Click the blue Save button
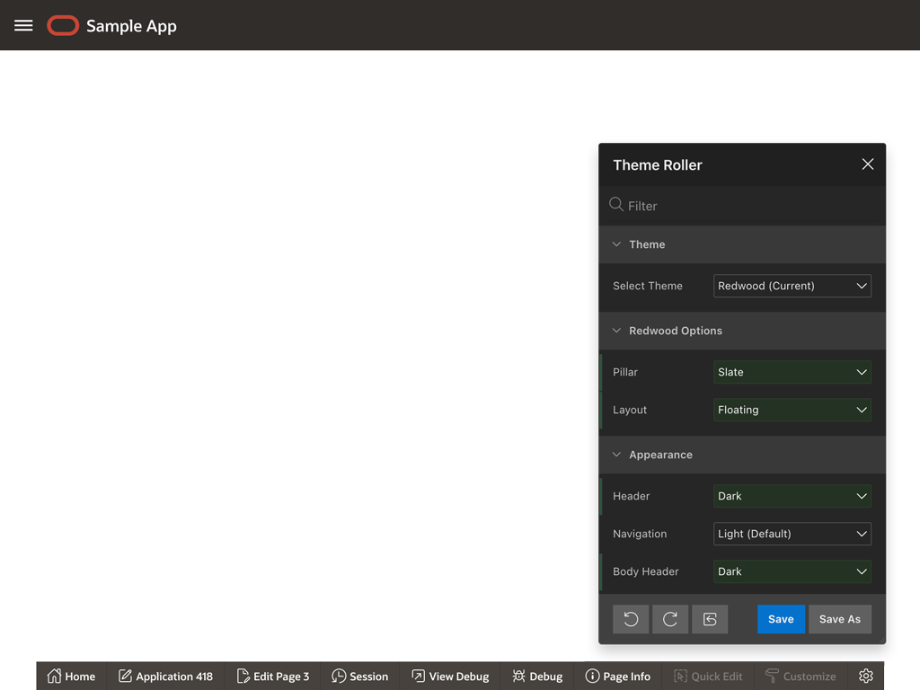This screenshot has width=920, height=690. click(781, 619)
